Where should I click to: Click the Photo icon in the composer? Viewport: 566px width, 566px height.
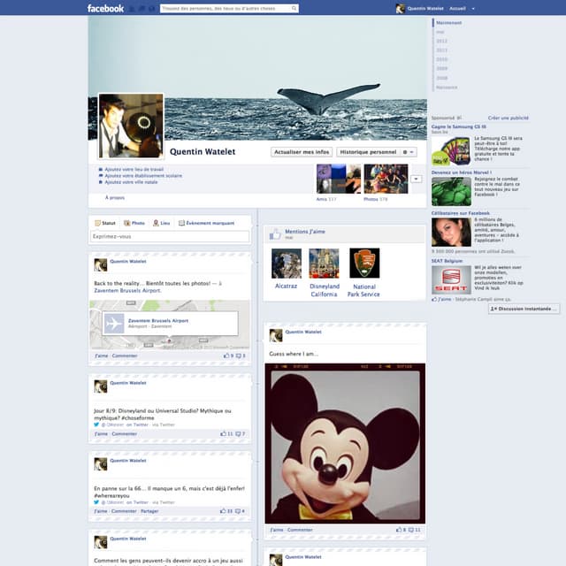[x=127, y=224]
